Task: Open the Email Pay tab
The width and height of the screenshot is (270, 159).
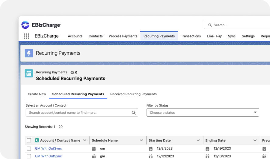Action: point(214,36)
